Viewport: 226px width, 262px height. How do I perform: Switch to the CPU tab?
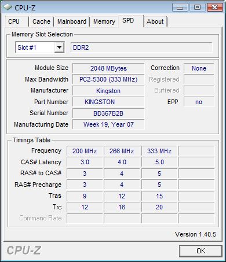click(x=17, y=21)
